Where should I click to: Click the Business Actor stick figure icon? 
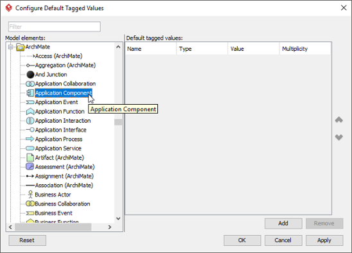coord(30,195)
